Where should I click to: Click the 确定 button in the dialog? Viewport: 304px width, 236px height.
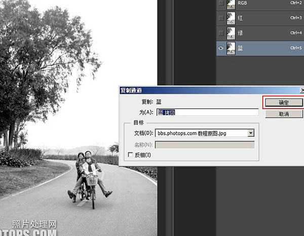pyautogui.click(x=284, y=102)
